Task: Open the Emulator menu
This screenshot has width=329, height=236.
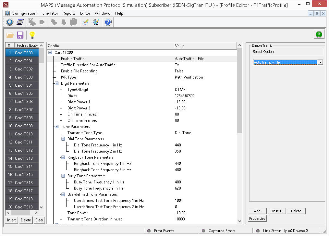Action: (x=51, y=13)
